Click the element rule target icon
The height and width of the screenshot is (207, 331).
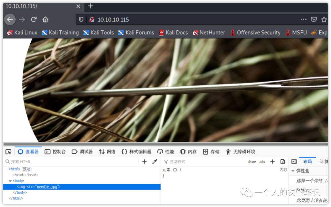175,170
